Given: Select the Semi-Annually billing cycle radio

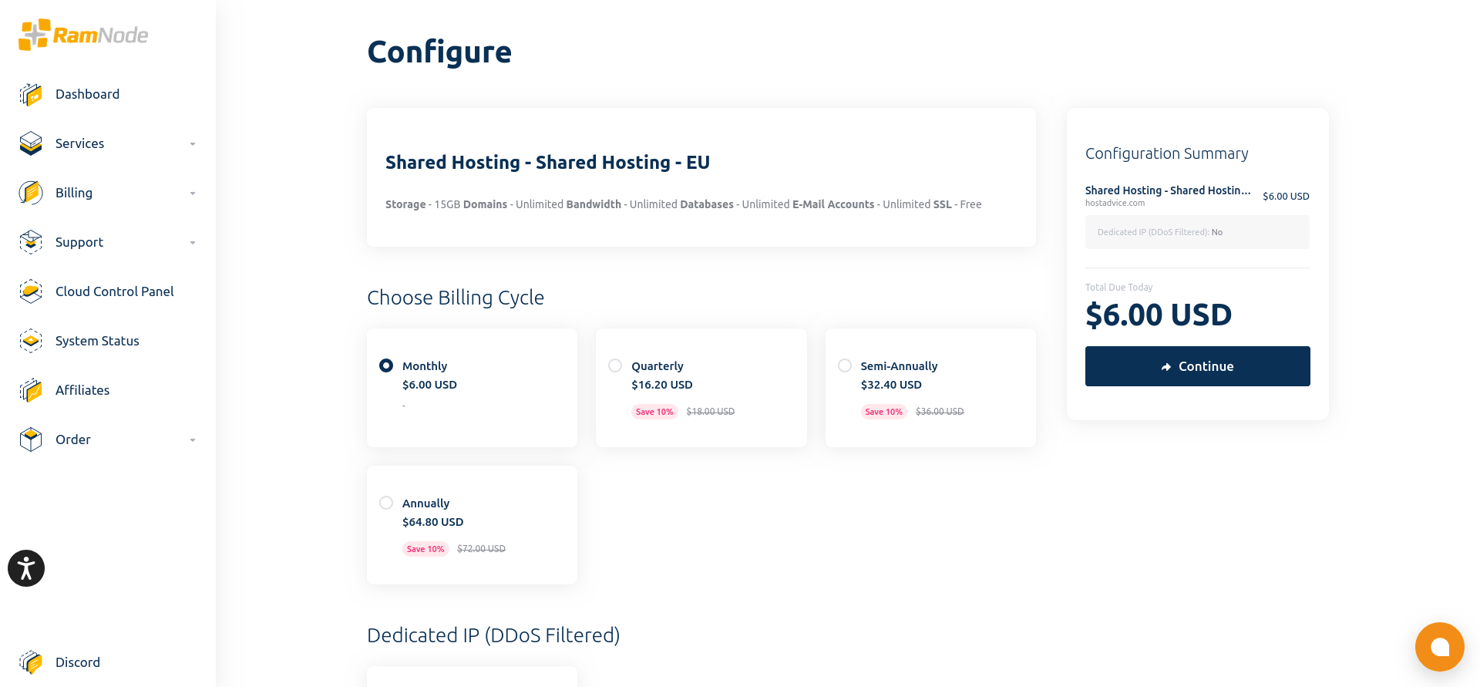Looking at the screenshot, I should [845, 365].
